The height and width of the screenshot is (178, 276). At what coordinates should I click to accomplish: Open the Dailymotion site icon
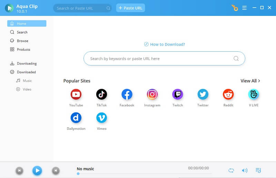pyautogui.click(x=76, y=118)
